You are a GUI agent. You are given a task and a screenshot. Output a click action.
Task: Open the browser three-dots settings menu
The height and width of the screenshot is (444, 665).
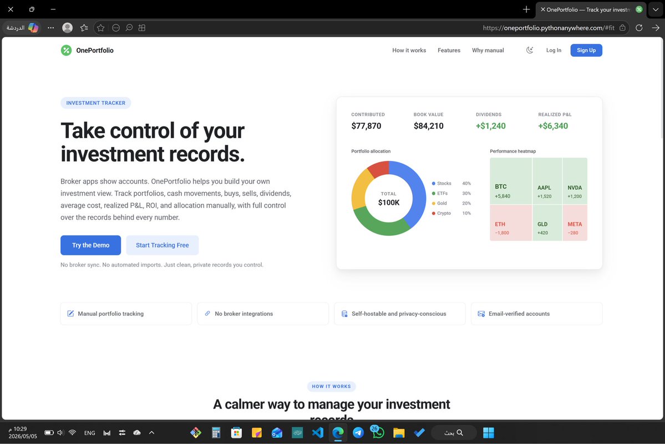51,28
